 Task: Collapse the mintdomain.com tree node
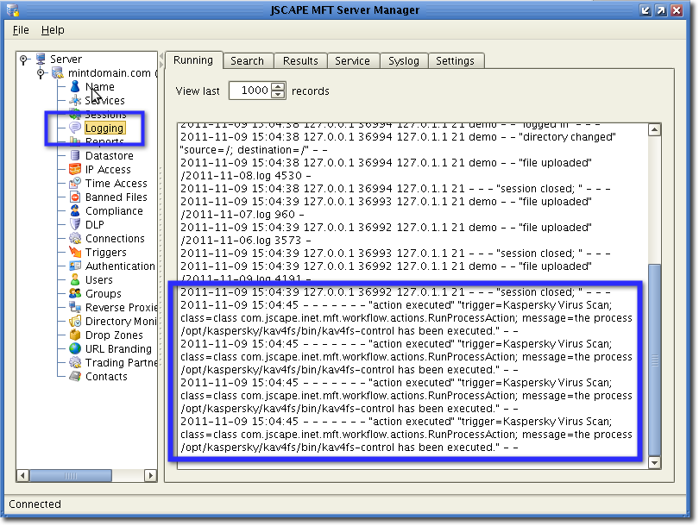click(41, 72)
